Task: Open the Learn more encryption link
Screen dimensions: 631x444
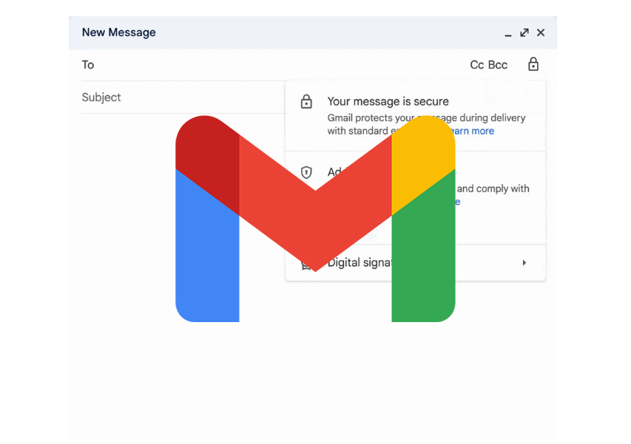Action: click(473, 131)
